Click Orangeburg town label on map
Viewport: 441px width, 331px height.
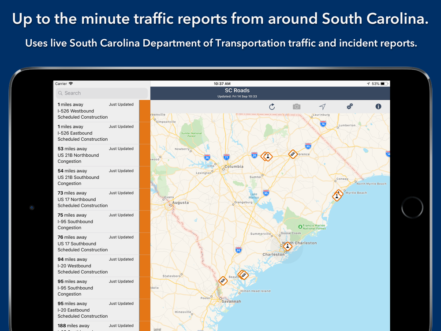coord(243,203)
